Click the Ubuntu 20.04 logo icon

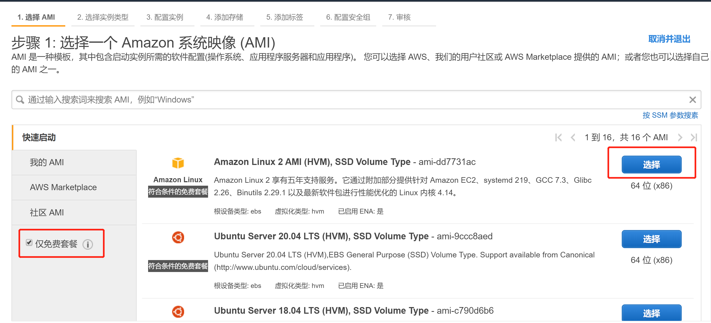click(x=178, y=237)
